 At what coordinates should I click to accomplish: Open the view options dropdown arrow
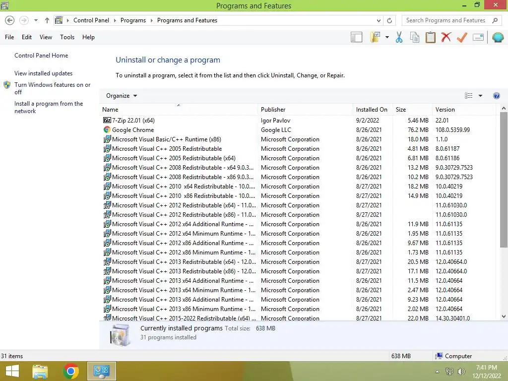click(x=480, y=96)
